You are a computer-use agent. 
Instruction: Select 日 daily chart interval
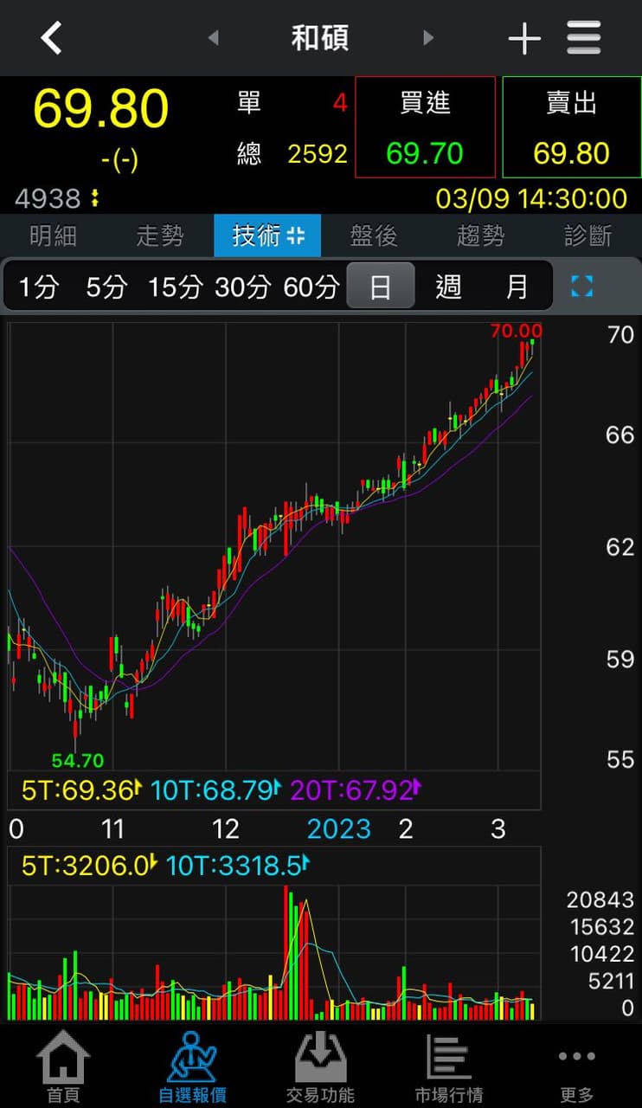pos(381,287)
